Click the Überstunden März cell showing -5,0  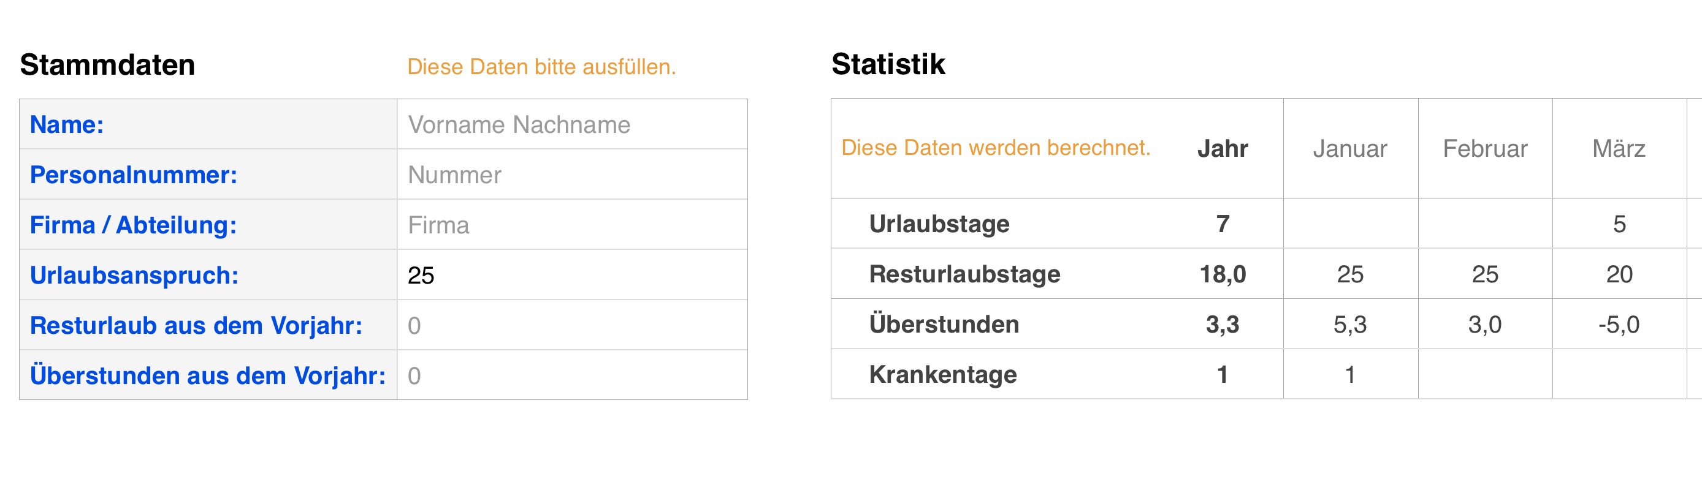pyautogui.click(x=1619, y=325)
